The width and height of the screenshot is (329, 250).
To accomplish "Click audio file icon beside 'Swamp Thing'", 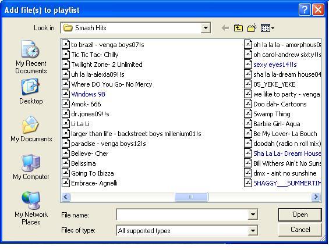I will click(248, 114).
